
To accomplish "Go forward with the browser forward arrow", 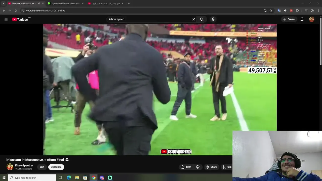I will pos(10,11).
